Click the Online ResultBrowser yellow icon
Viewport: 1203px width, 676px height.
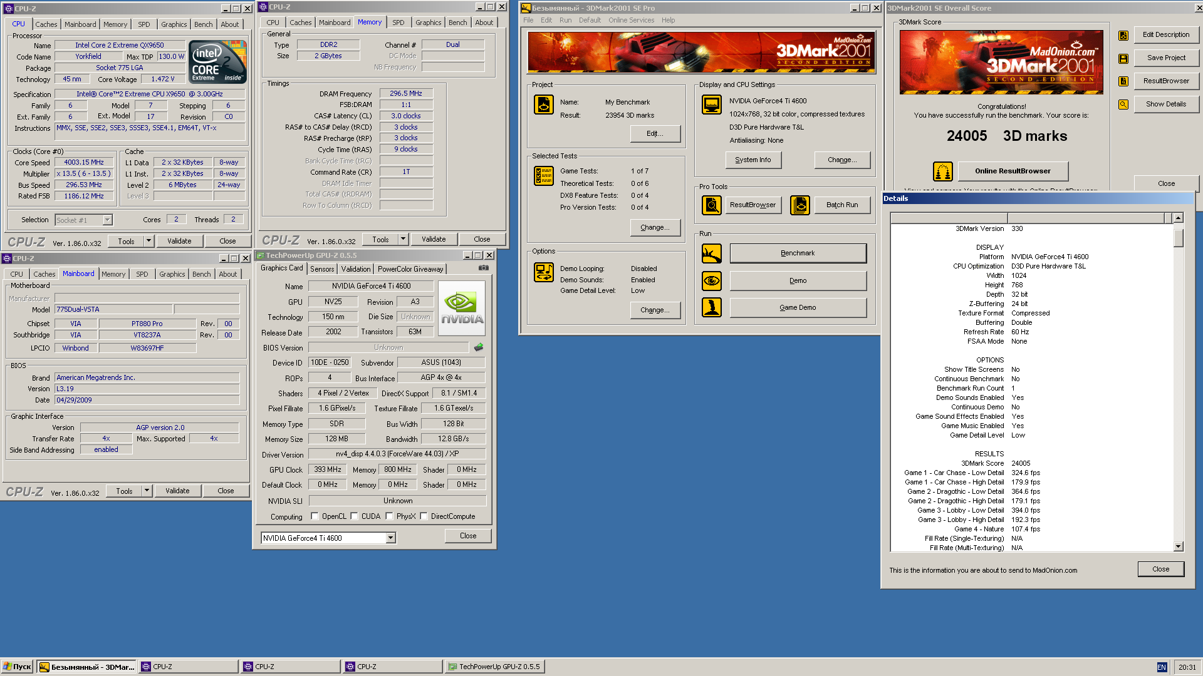click(942, 171)
